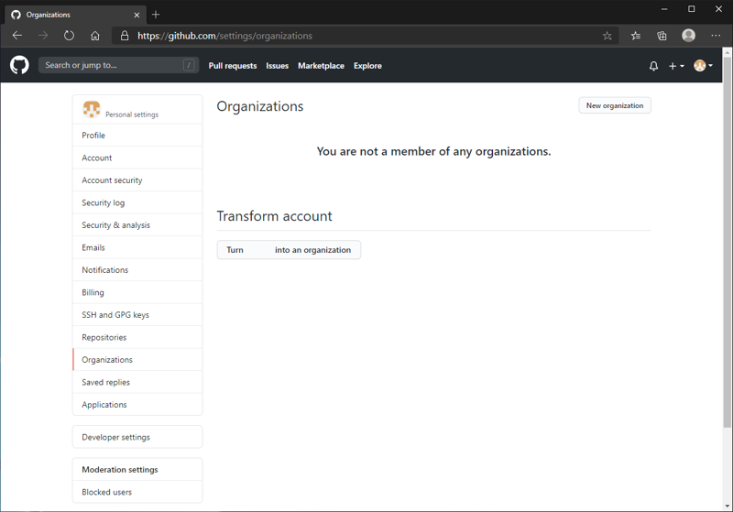Open the browser collections icon
This screenshot has height=512, width=733.
point(662,36)
